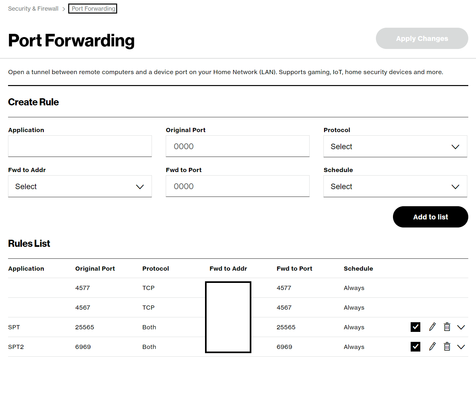Expand details of the SPT rule row

(x=461, y=327)
